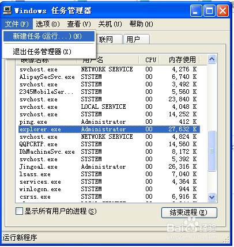Viewport: 234px width, 247px height.
Task: Click the 412 K memory value
Action: tap(188, 121)
